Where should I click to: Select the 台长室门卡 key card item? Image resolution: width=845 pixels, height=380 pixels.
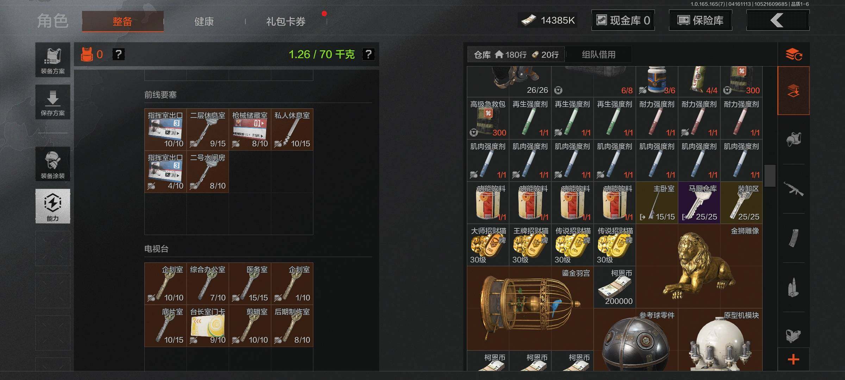point(208,326)
